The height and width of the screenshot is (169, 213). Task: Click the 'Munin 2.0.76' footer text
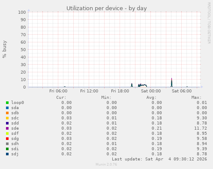(106, 164)
